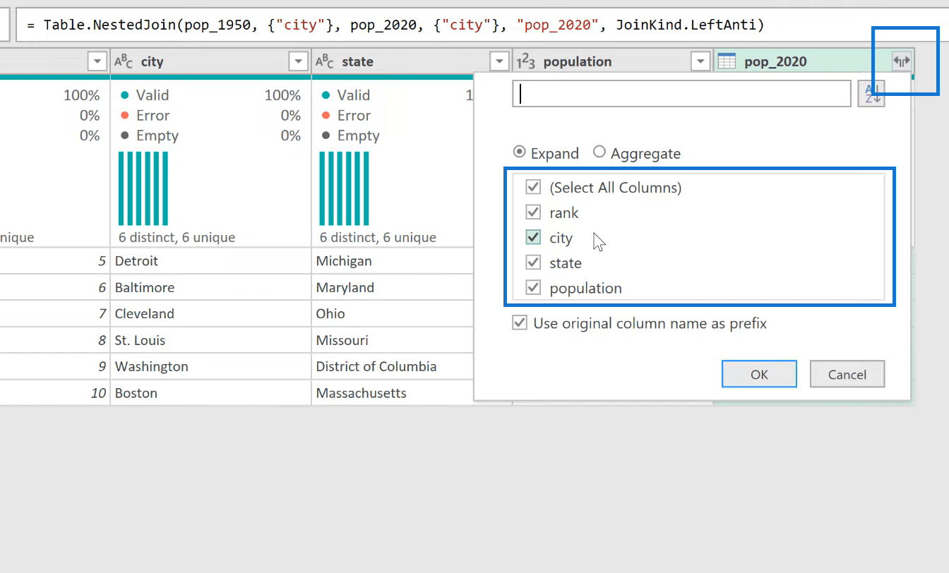Open the city column filter dropdown
The width and height of the screenshot is (949, 573).
pos(299,62)
